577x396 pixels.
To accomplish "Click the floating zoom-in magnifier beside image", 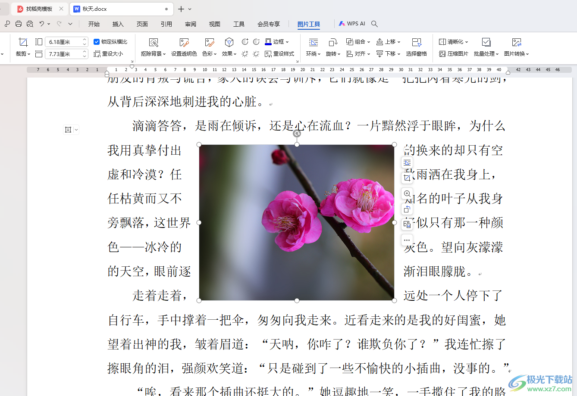I will pyautogui.click(x=407, y=194).
